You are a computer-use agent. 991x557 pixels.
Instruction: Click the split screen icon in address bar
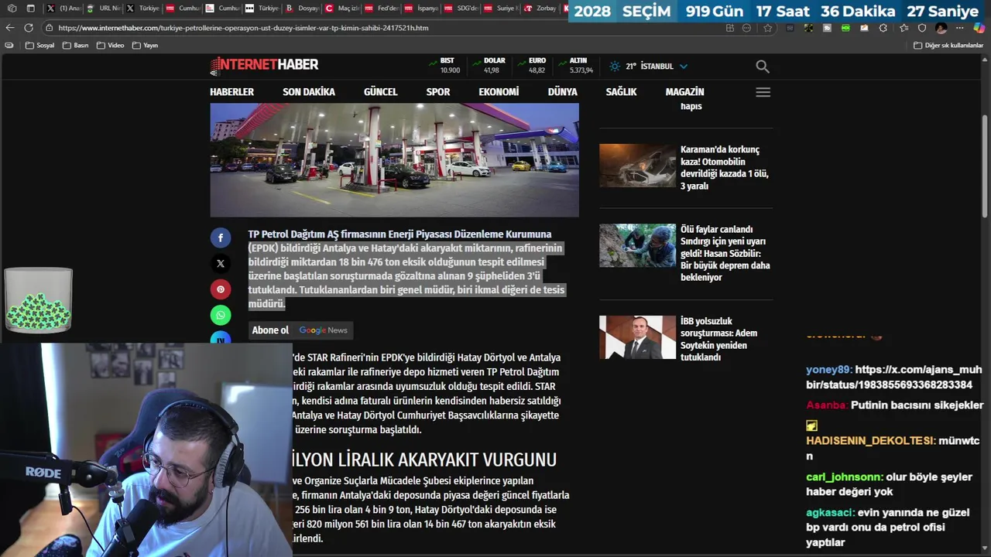point(730,28)
